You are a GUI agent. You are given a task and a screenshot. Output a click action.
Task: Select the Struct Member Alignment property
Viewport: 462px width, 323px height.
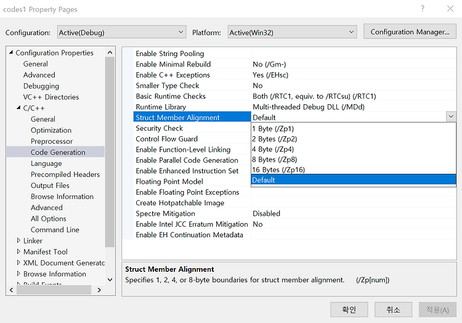[192, 117]
